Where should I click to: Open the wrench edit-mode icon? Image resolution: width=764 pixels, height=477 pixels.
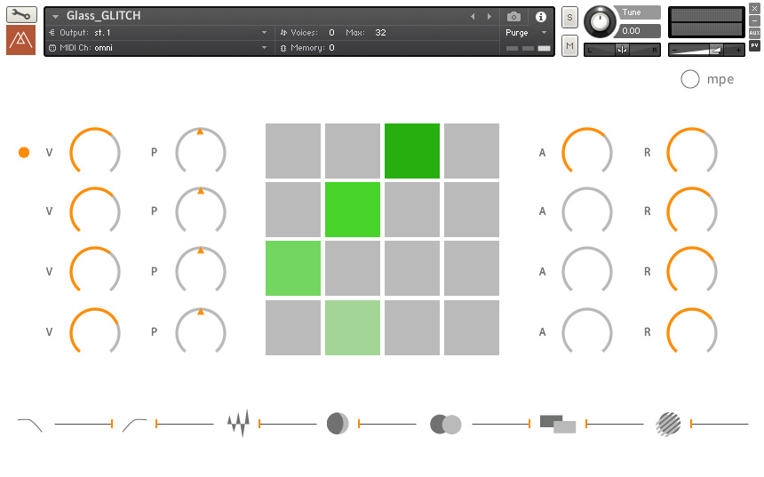(x=21, y=14)
